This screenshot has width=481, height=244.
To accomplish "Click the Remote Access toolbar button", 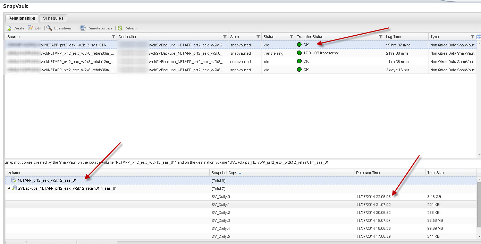I will click(x=96, y=28).
